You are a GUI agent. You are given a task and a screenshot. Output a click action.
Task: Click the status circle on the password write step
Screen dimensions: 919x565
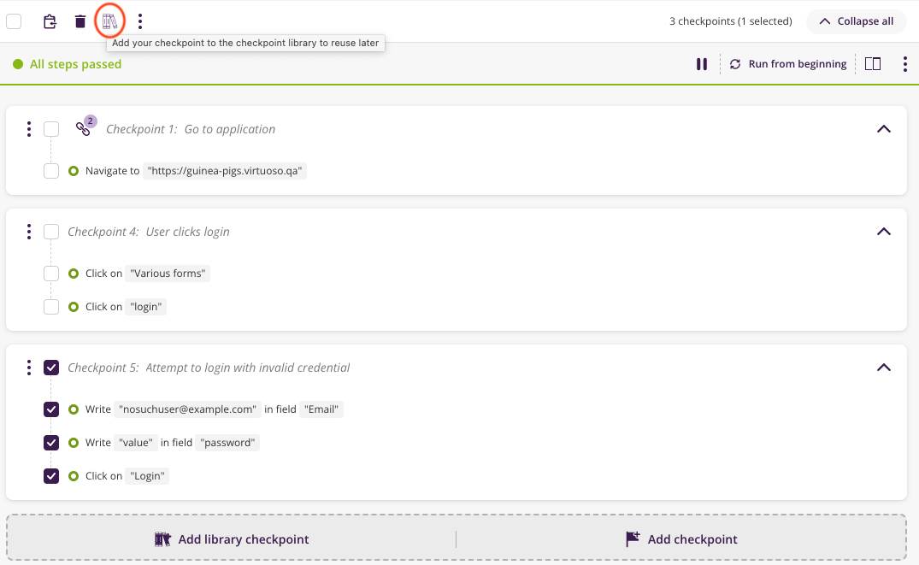pos(74,443)
